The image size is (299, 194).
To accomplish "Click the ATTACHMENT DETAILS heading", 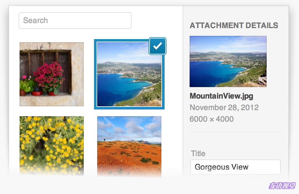I will [234, 26].
